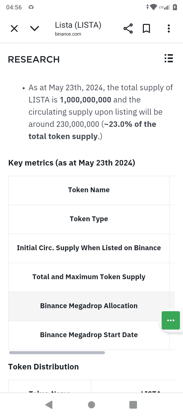The width and height of the screenshot is (183, 417).
Task: Tap the binance.com URL text
Action: click(68, 34)
